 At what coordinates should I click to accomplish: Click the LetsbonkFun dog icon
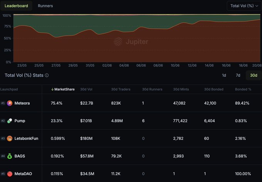point(10,138)
